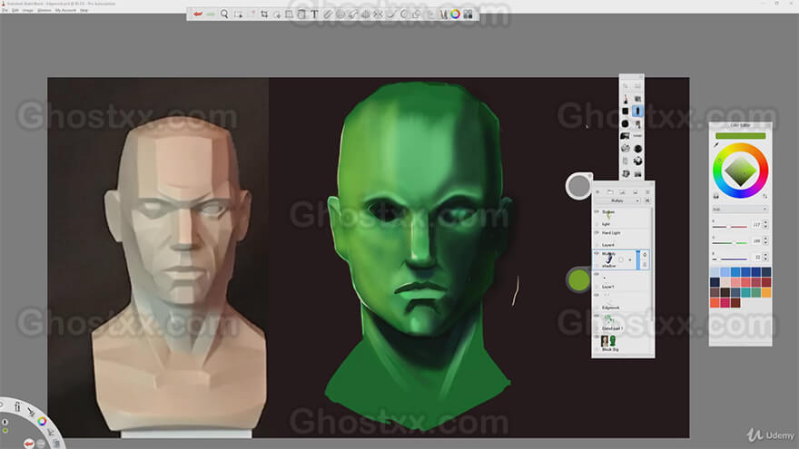799x449 pixels.
Task: Pick the teal swatch in color palette
Action: tap(746, 293)
